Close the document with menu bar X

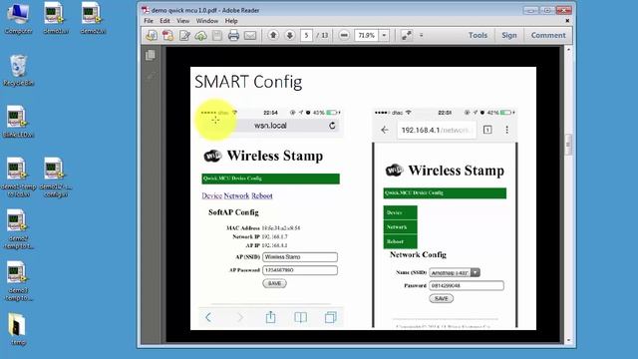tap(567, 21)
